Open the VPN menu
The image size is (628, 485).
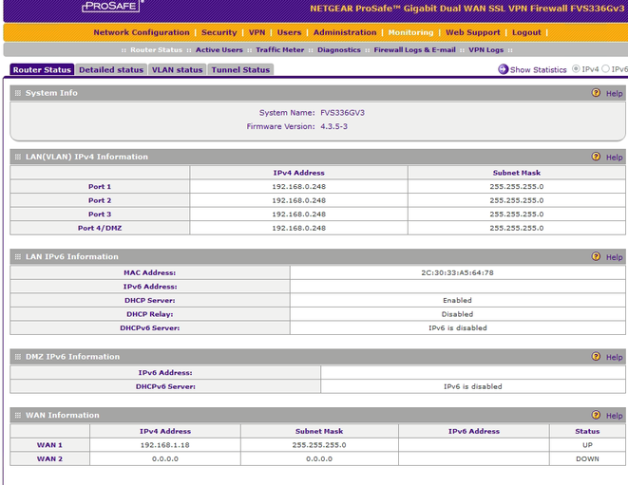(x=257, y=32)
